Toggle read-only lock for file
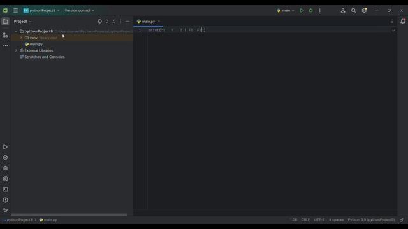The width and height of the screenshot is (408, 229). (402, 220)
